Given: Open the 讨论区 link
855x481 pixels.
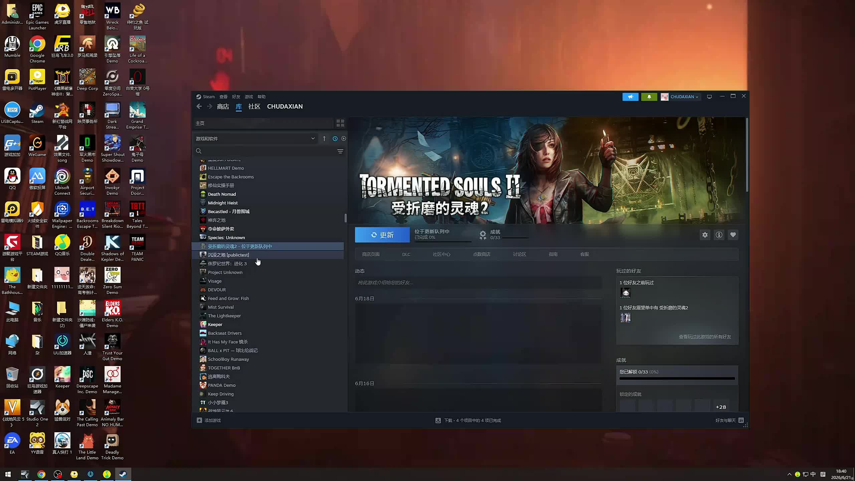Looking at the screenshot, I should tap(519, 255).
